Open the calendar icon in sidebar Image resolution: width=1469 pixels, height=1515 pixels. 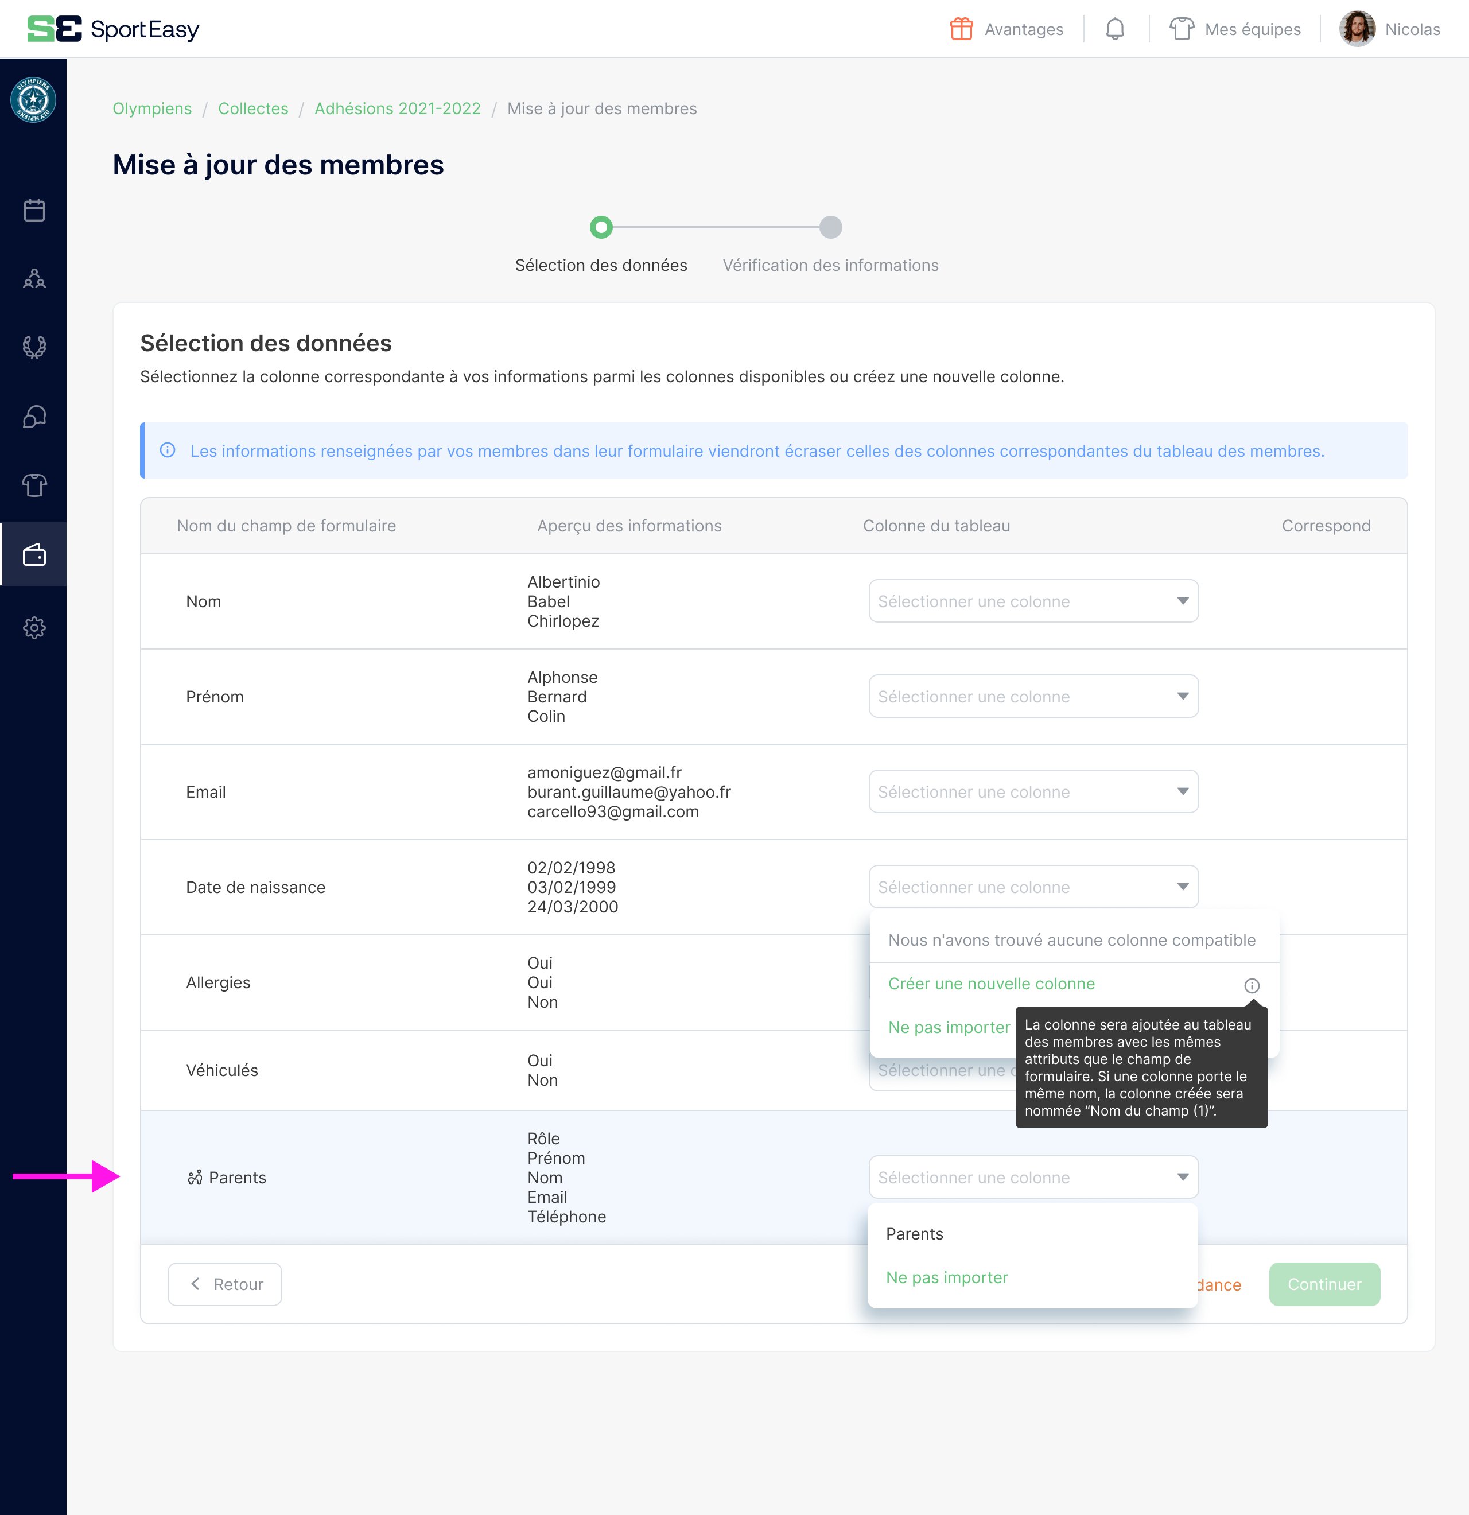coord(34,210)
